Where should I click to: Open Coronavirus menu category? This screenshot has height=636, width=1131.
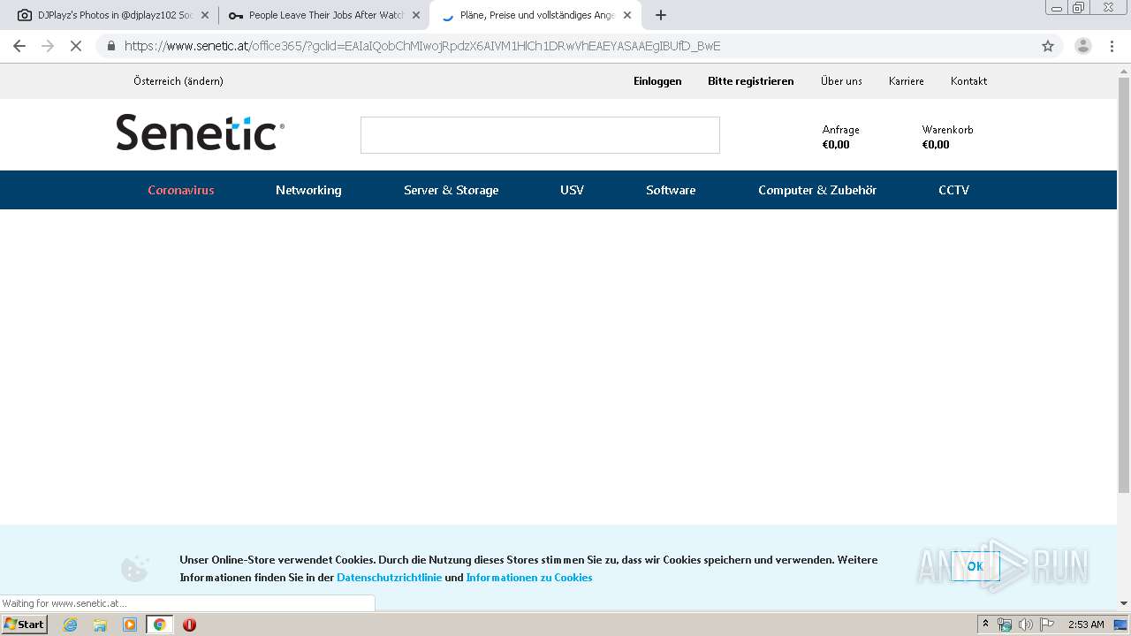(181, 190)
